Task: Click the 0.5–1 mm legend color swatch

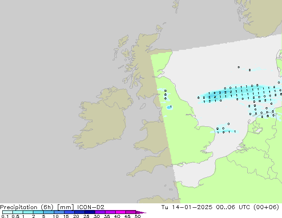Action: 18,212
